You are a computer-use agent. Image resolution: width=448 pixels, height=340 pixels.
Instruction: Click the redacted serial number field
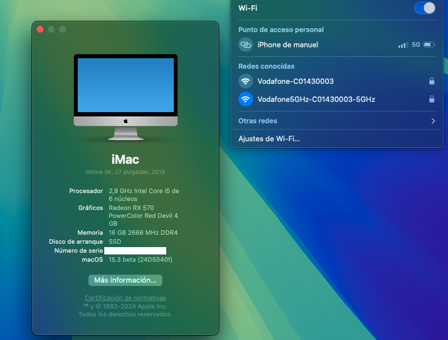(135, 250)
